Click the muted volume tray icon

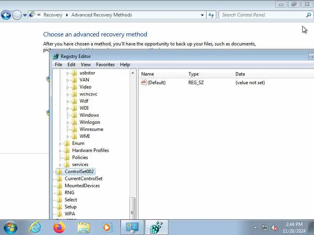[x=274, y=228]
